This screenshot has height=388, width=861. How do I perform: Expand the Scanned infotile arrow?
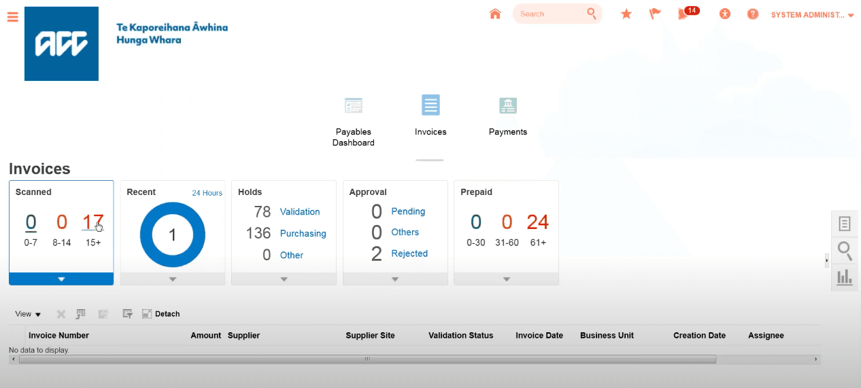(x=61, y=279)
